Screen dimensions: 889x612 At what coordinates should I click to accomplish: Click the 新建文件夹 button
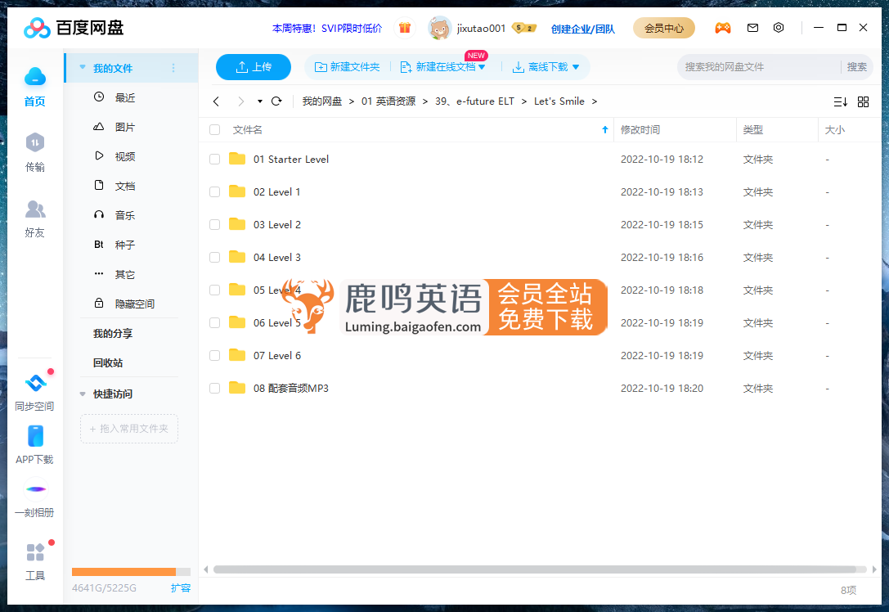point(347,67)
